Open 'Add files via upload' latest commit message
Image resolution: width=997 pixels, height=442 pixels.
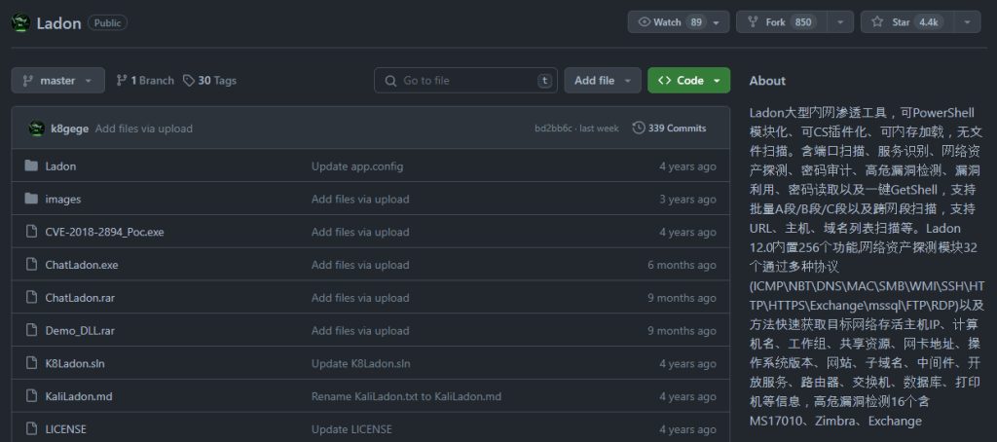point(144,129)
